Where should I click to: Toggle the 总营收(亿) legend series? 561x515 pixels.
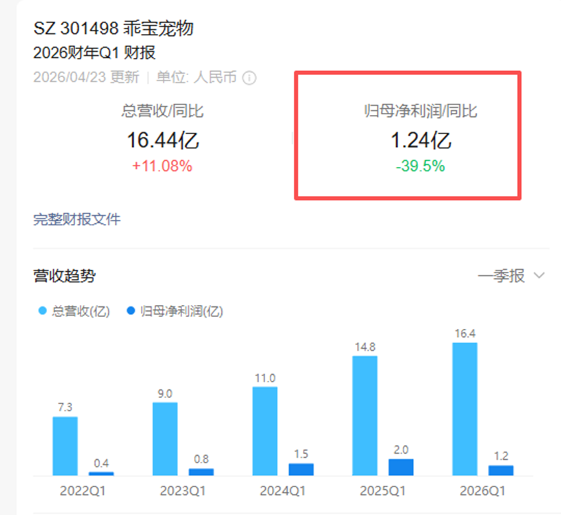click(74, 311)
